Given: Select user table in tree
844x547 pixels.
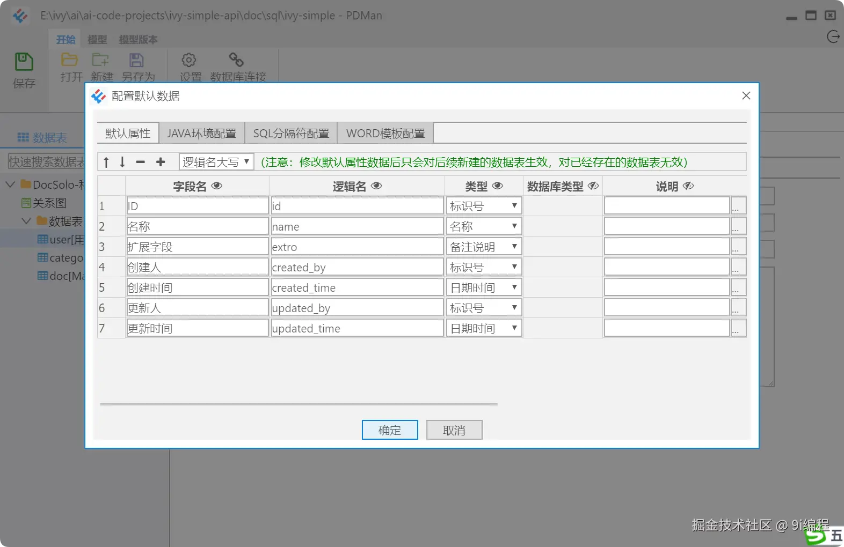Looking at the screenshot, I should 60,239.
